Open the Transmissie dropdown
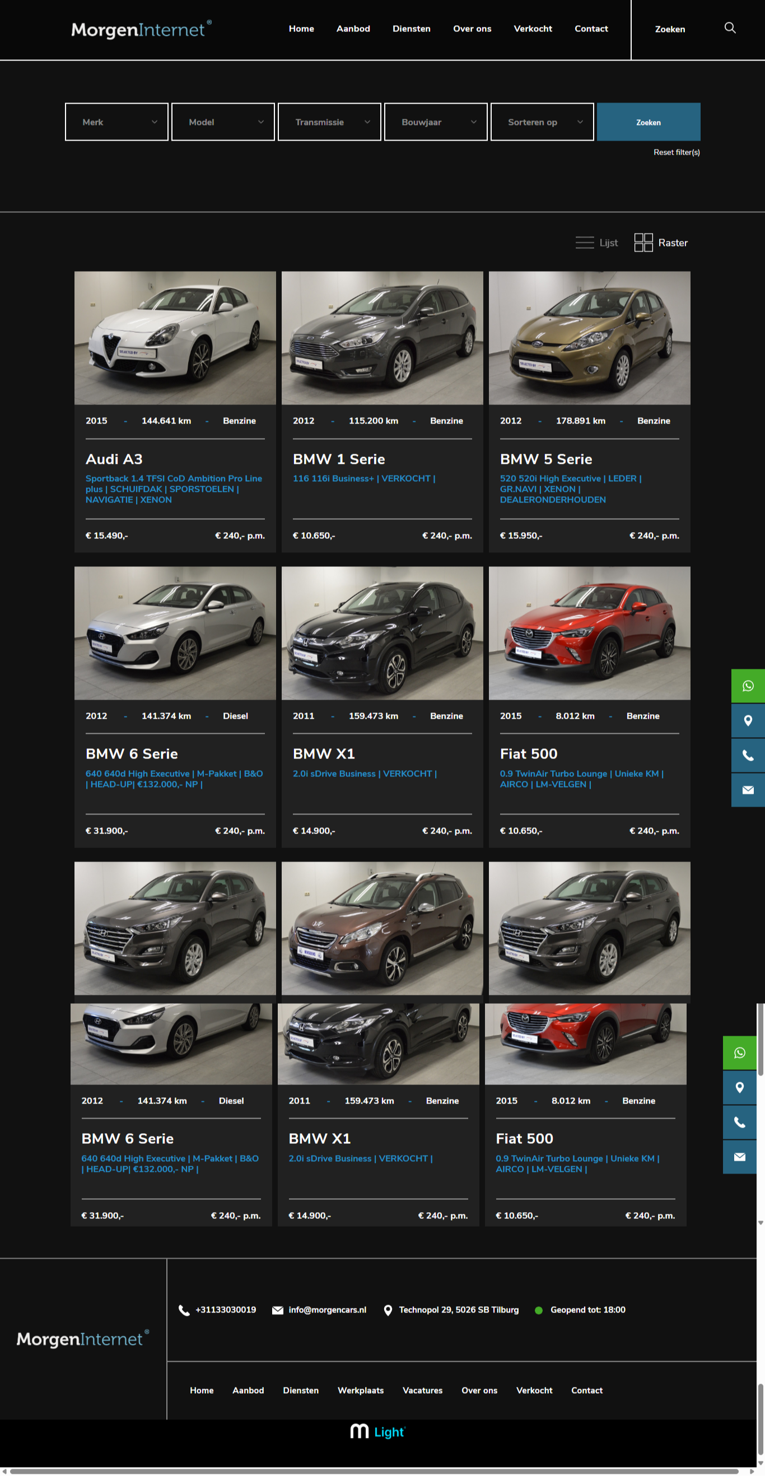Image resolution: width=765 pixels, height=1476 pixels. 329,122
